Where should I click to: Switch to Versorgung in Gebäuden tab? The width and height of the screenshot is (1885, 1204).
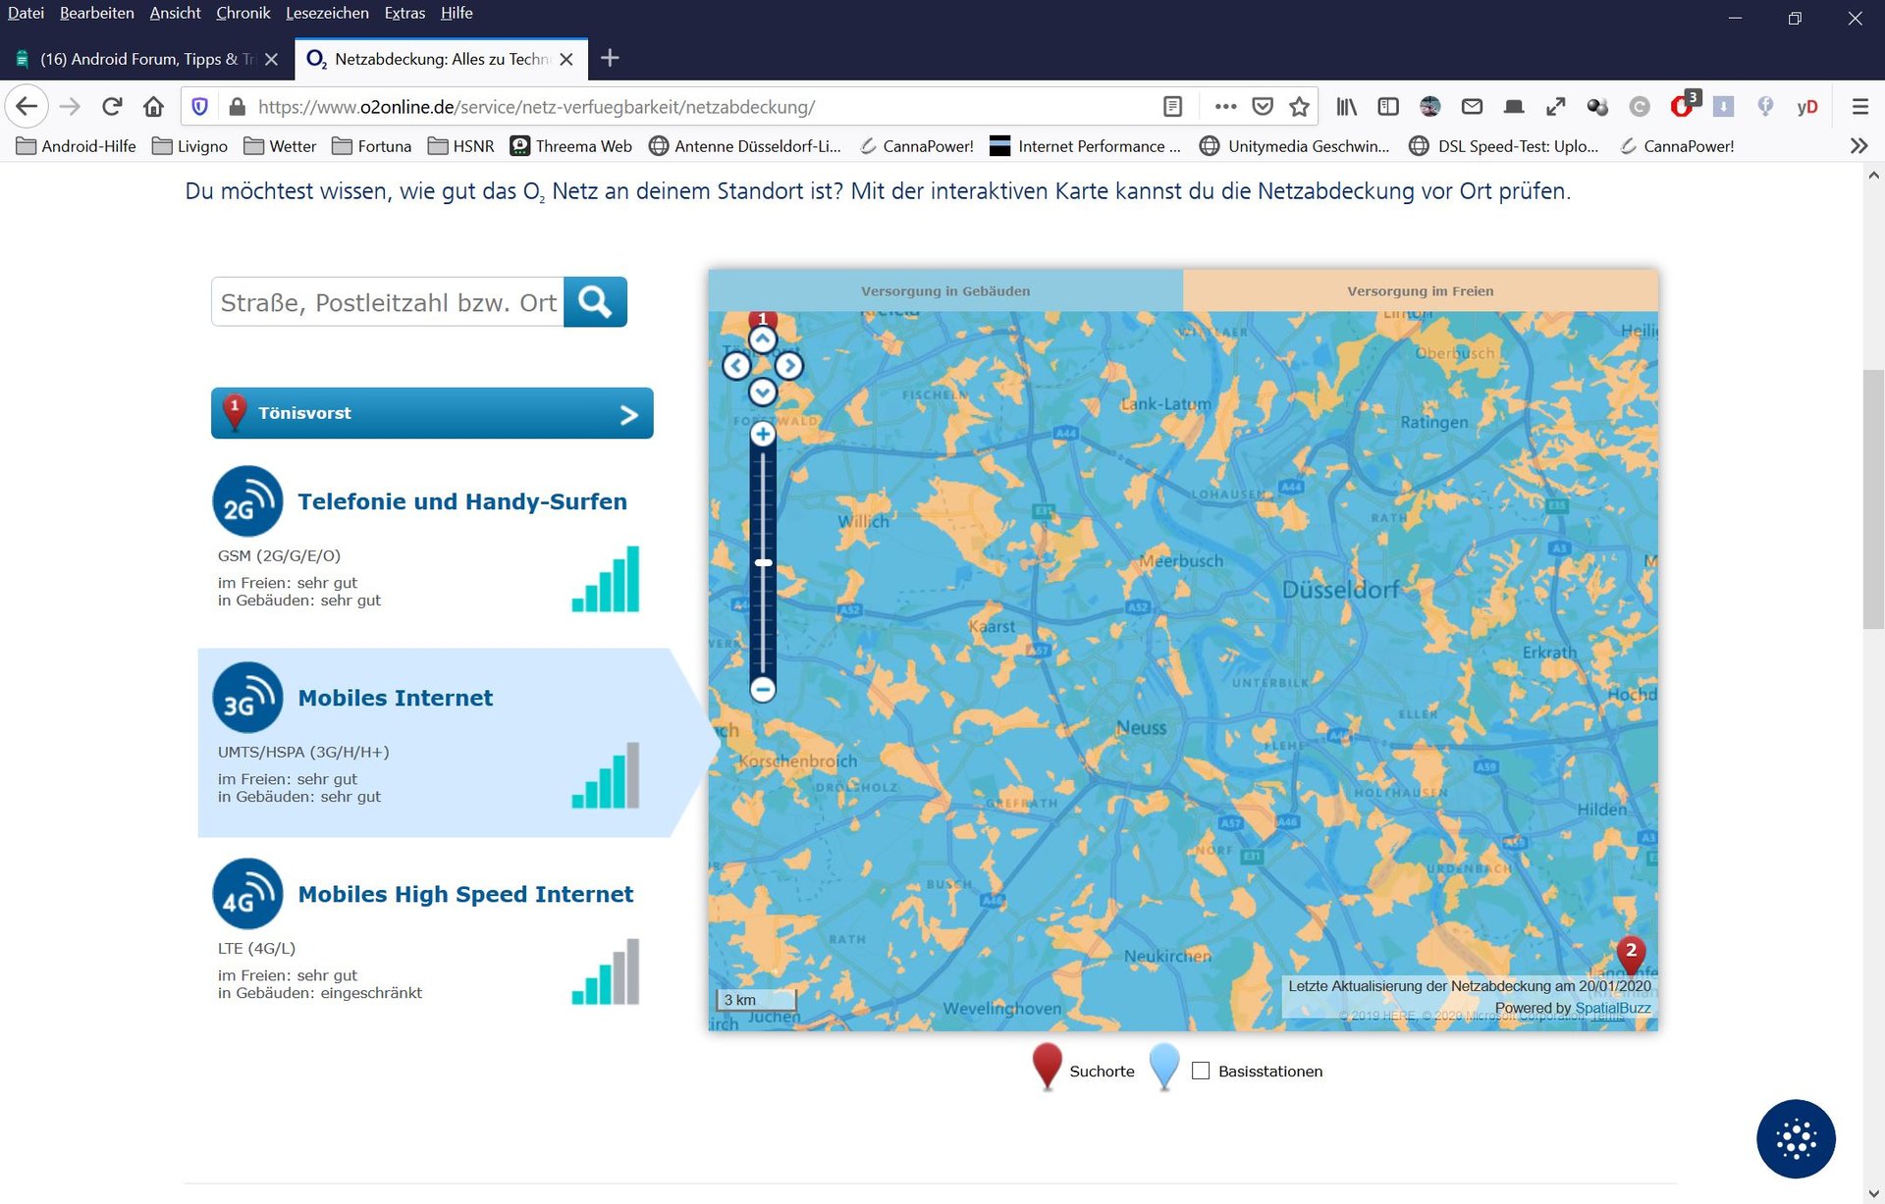[x=945, y=290]
